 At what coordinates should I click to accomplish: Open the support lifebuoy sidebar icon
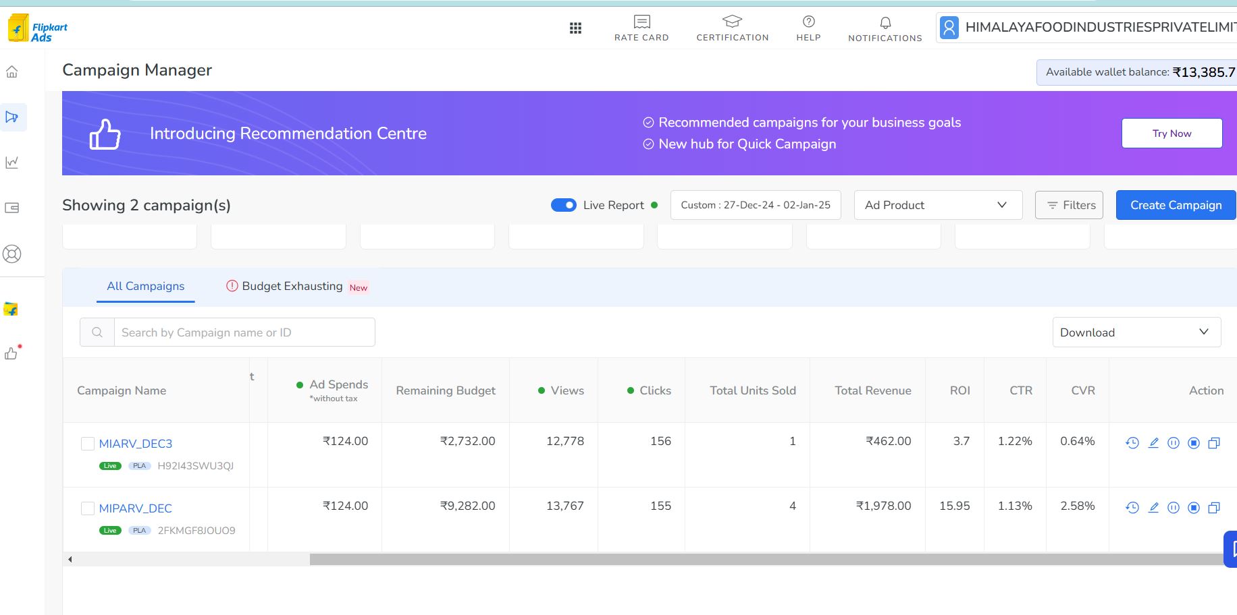point(12,254)
